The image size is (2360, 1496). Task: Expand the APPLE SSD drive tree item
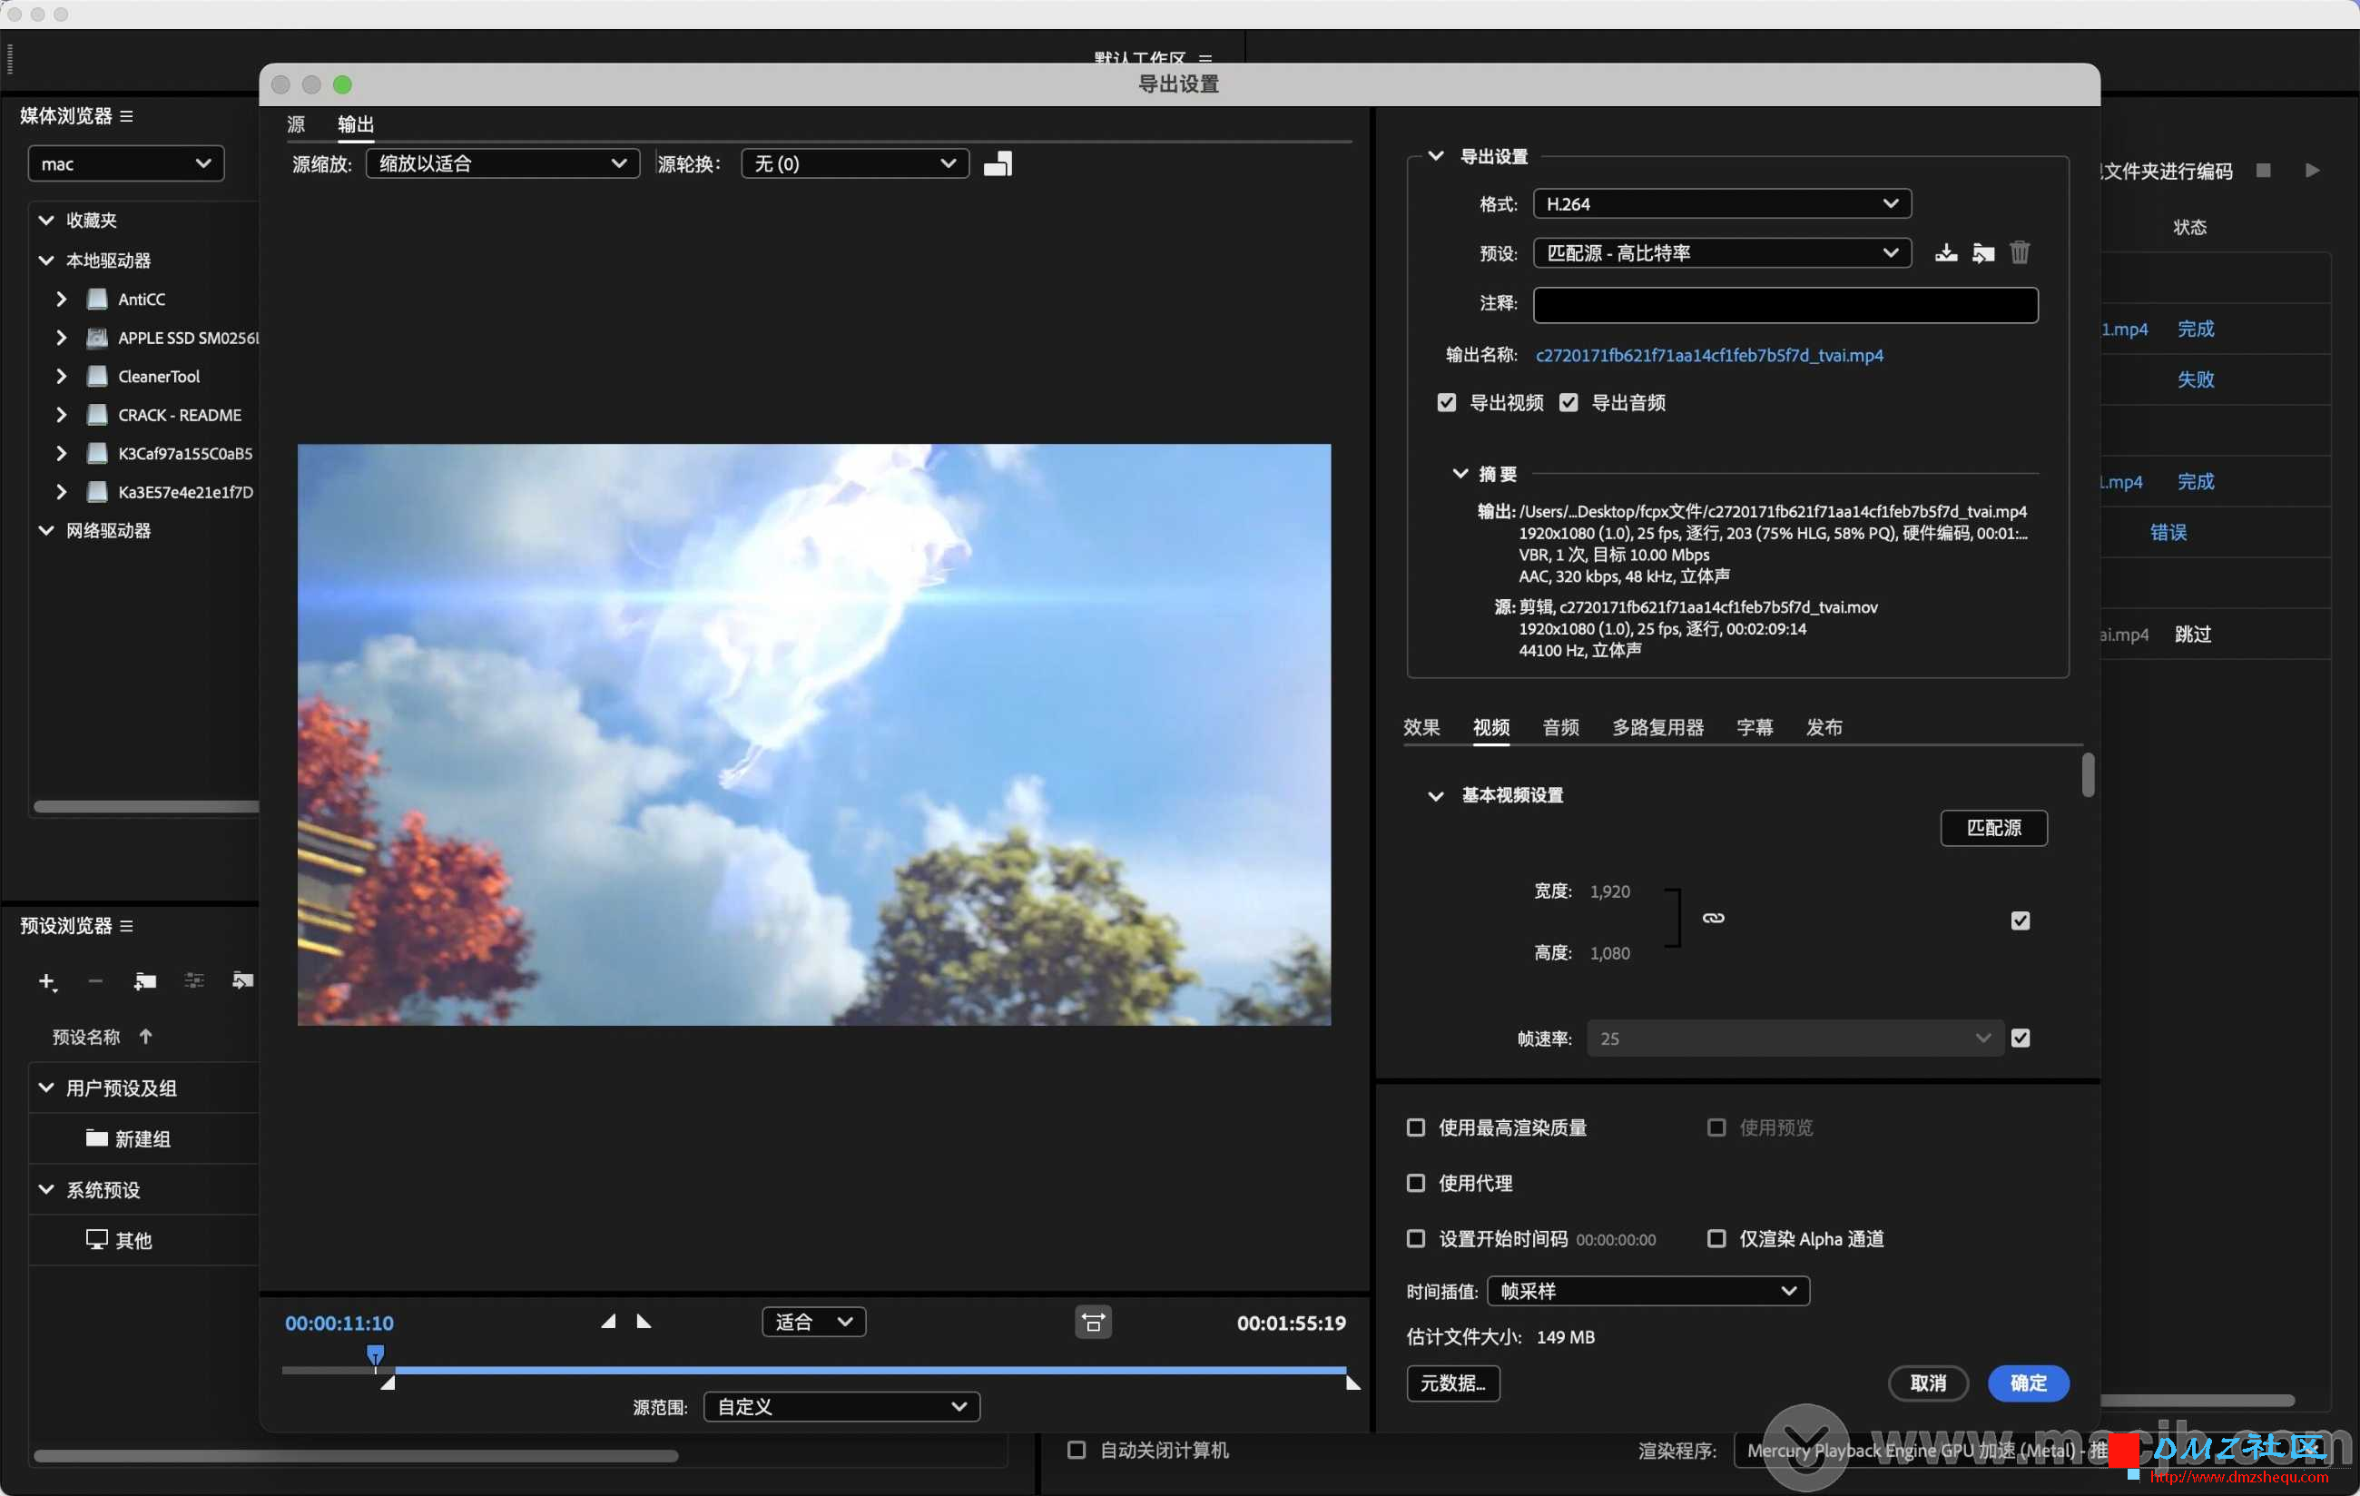[61, 339]
